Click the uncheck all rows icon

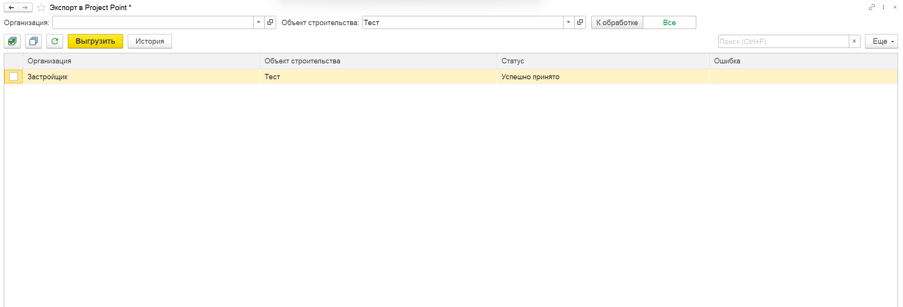coord(34,41)
